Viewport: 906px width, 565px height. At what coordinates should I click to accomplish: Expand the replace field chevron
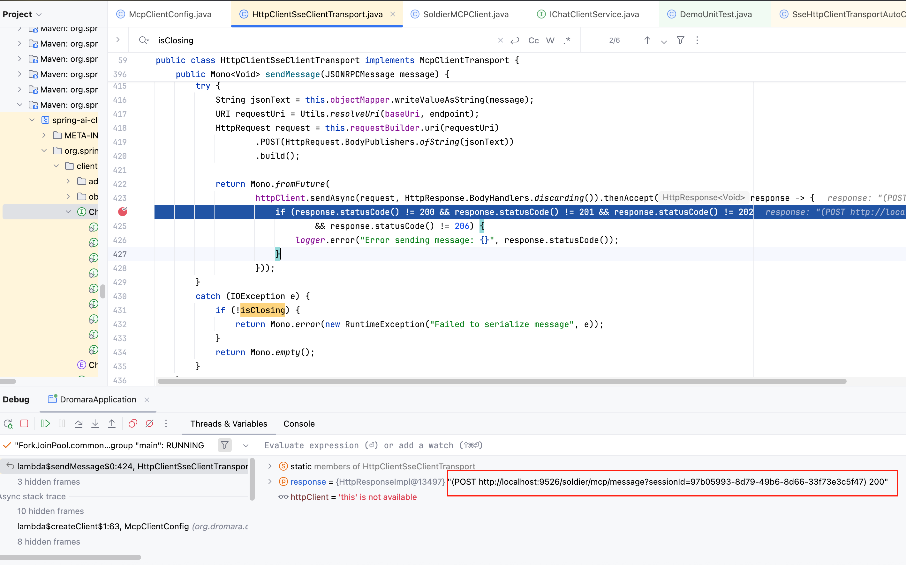pos(118,40)
